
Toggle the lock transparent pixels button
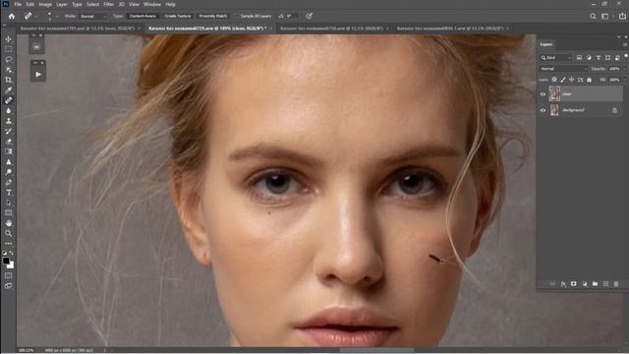tap(554, 80)
